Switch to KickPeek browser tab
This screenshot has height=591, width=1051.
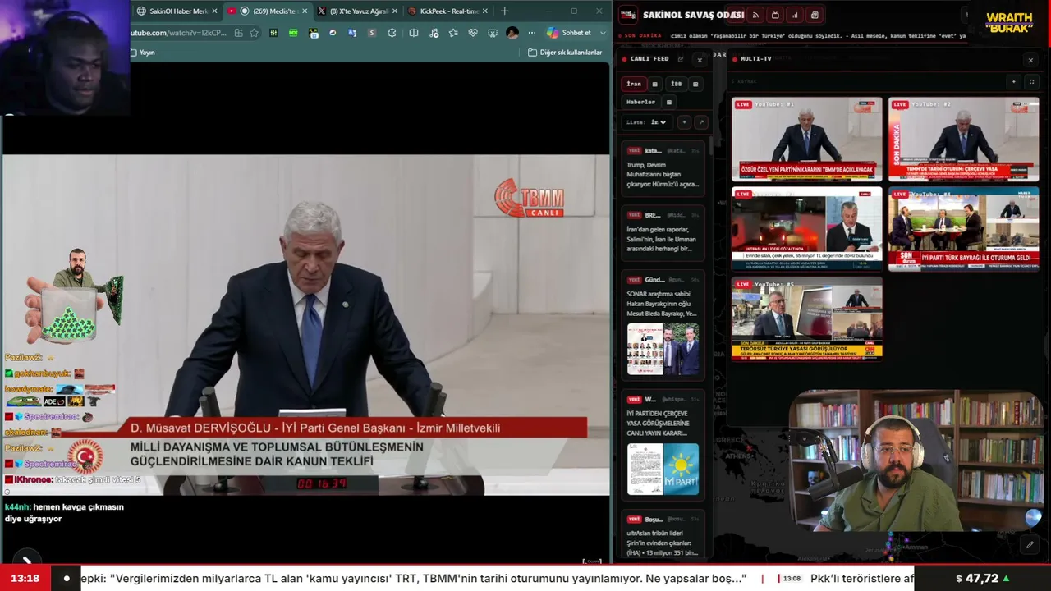click(447, 11)
